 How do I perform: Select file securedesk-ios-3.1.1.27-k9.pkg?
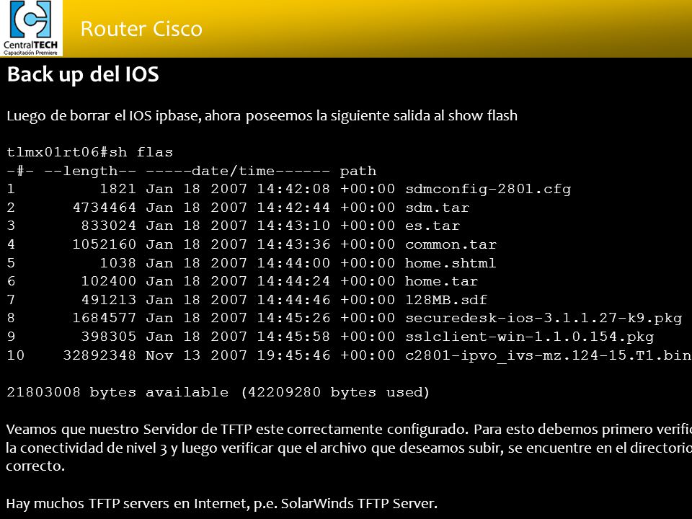pyautogui.click(x=544, y=318)
